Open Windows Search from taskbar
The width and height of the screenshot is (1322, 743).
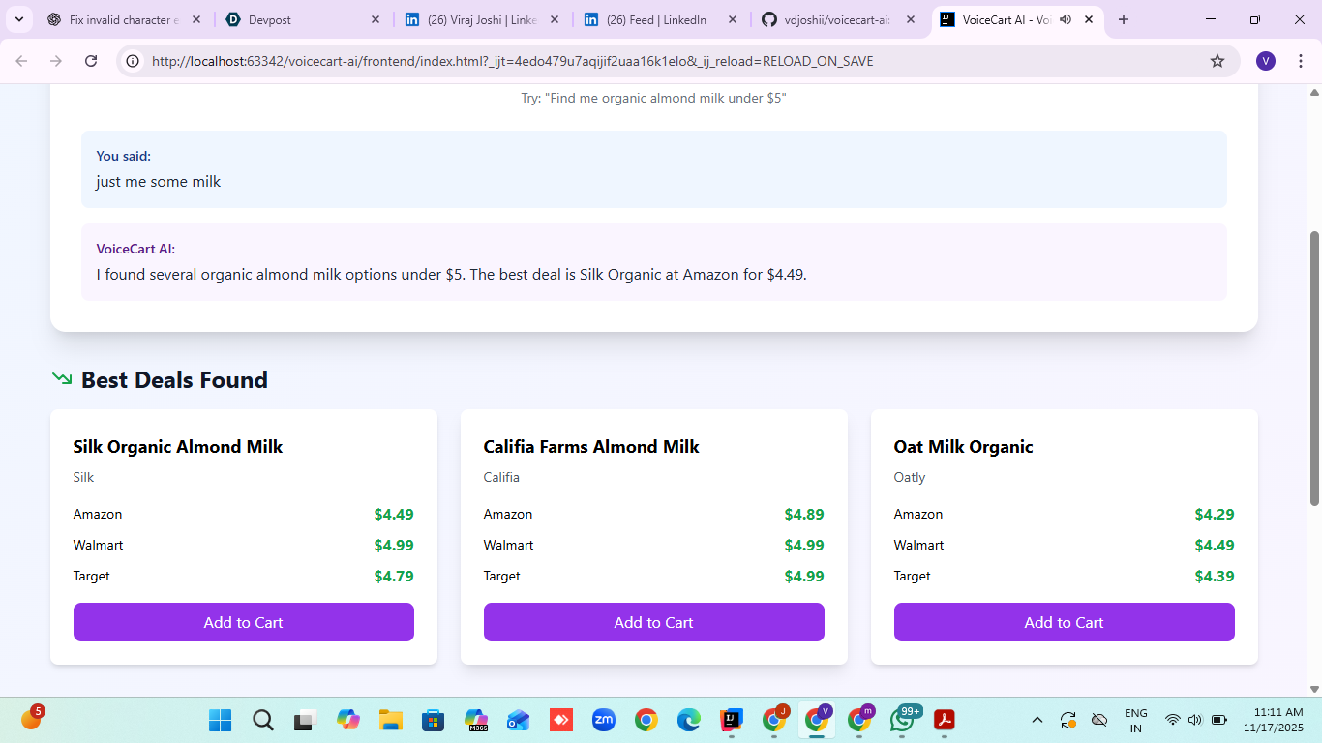point(263,720)
